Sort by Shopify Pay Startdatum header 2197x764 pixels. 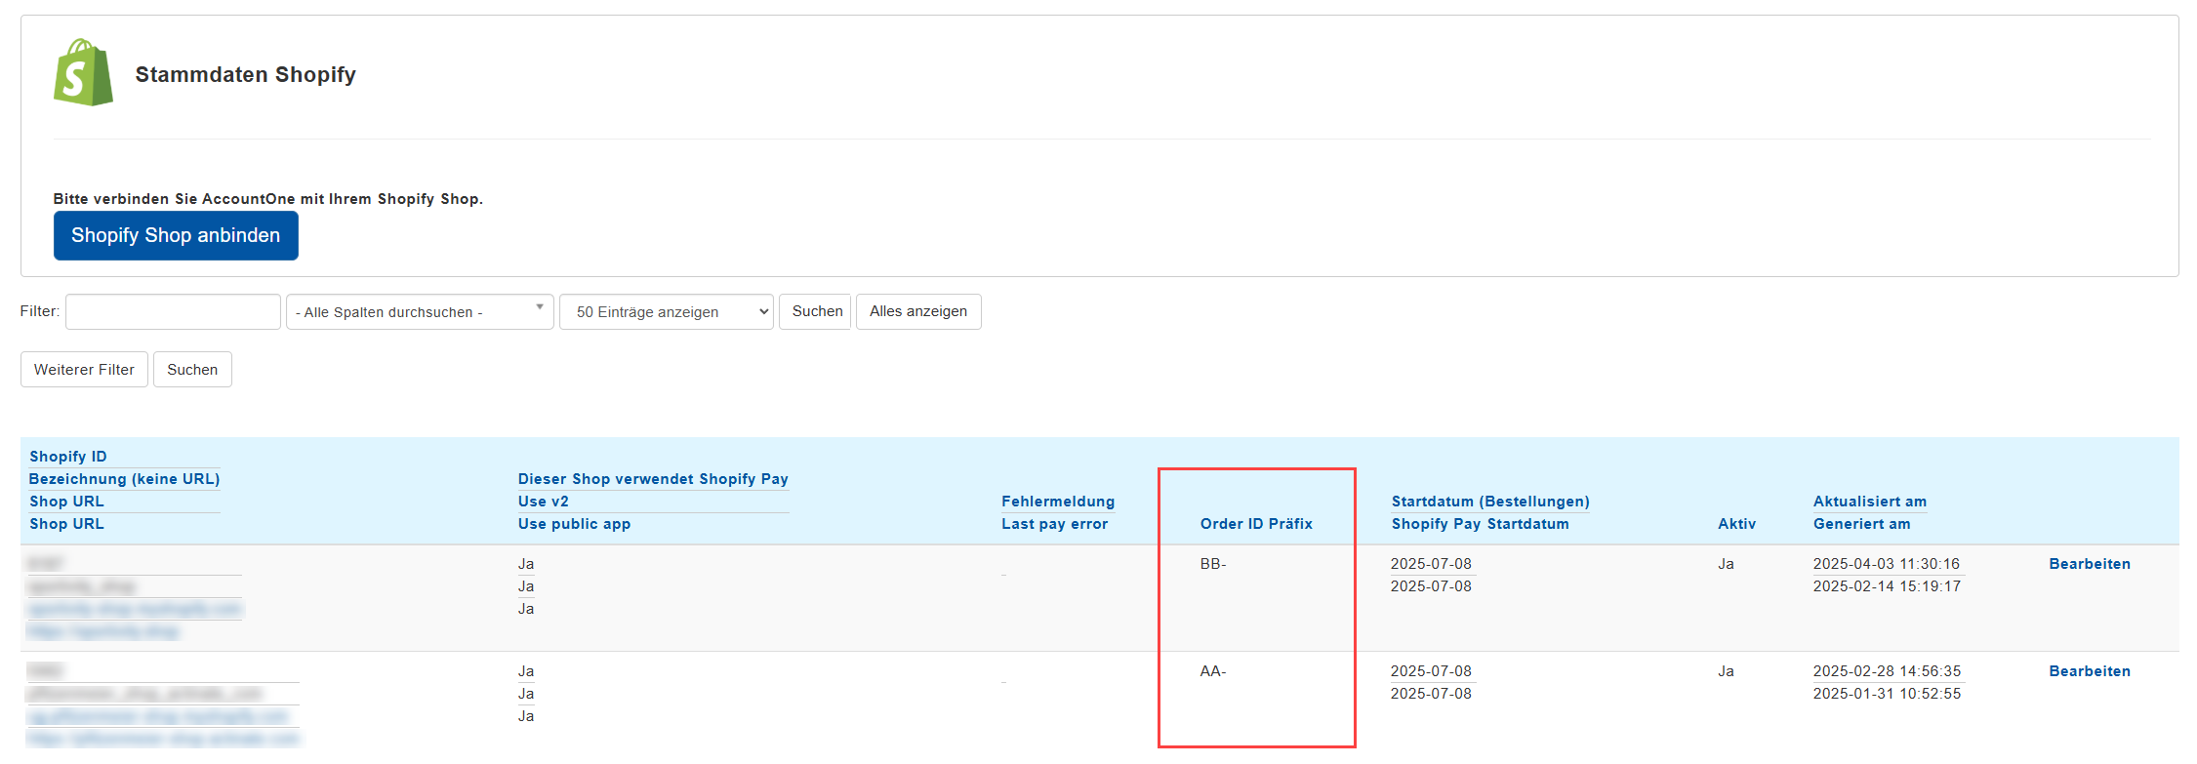[x=1481, y=524]
